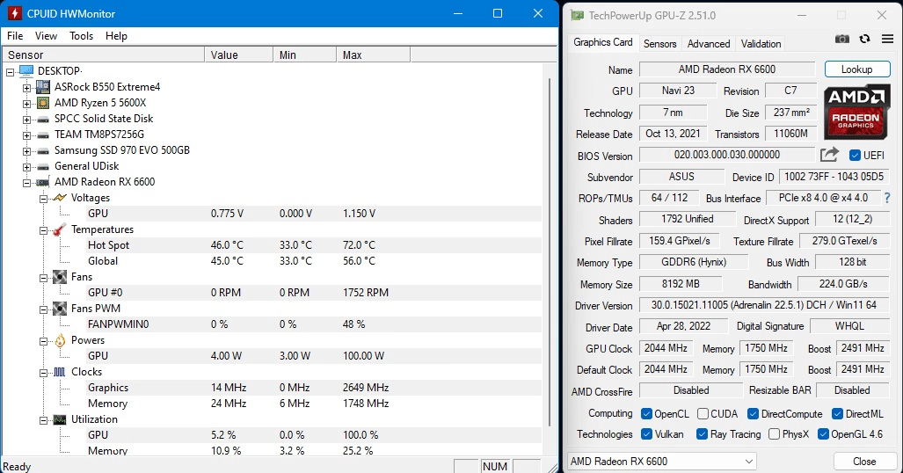Image resolution: width=903 pixels, height=473 pixels.
Task: Click Samsung SSD 970 EVO drive icon
Action: click(x=42, y=151)
